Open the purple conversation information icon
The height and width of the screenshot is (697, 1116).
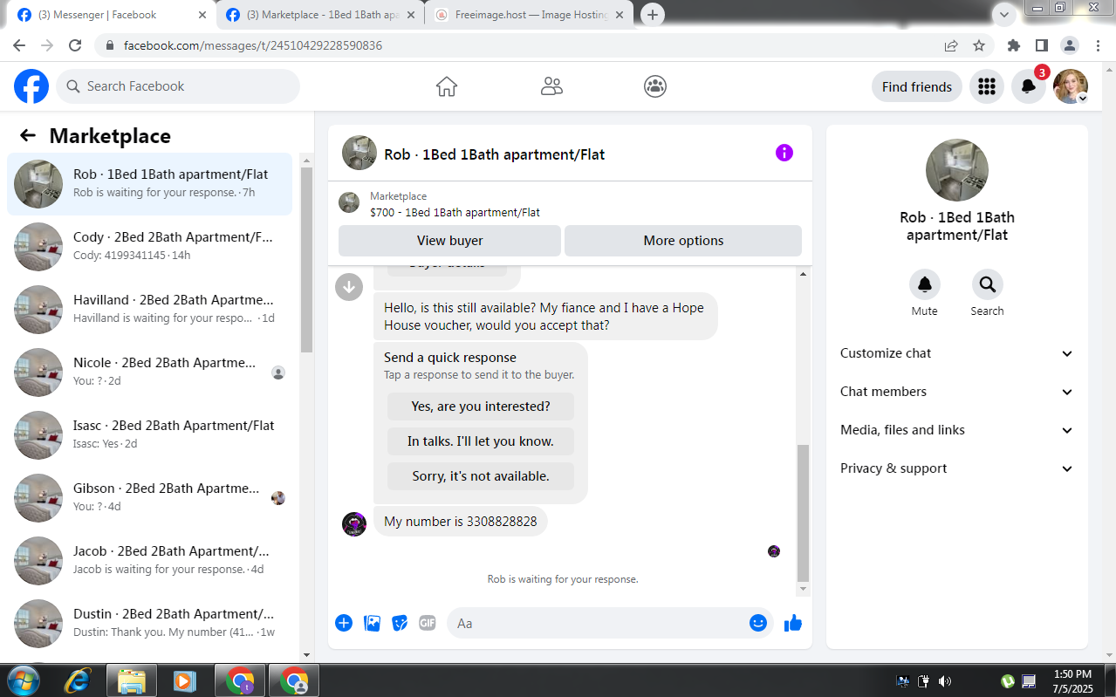pyautogui.click(x=784, y=153)
